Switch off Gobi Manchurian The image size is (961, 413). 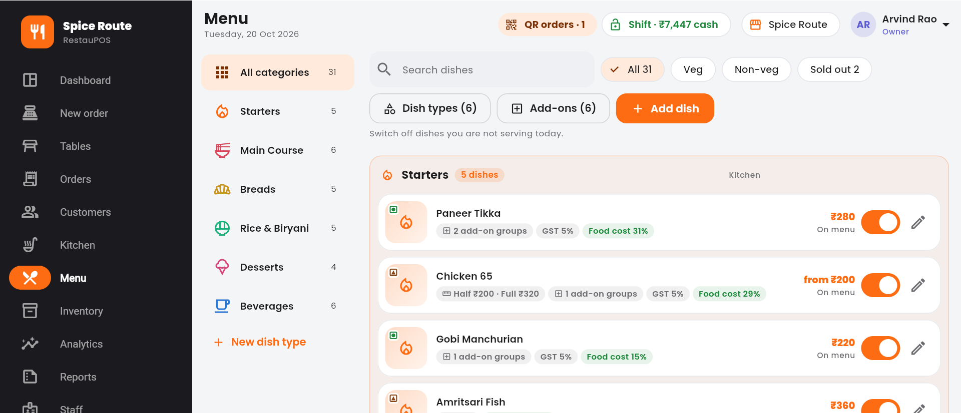click(880, 348)
